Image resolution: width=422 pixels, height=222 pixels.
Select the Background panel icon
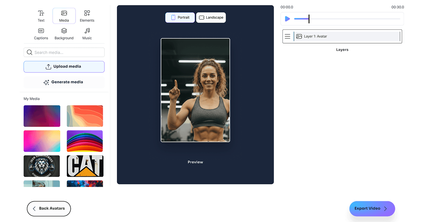click(64, 31)
